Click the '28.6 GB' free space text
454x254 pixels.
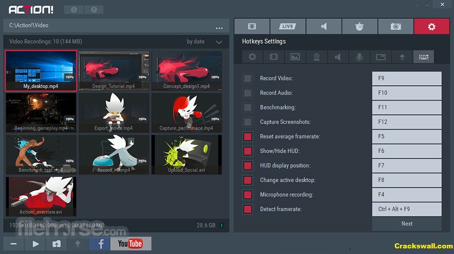point(206,225)
